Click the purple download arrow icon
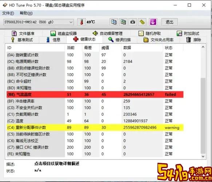Viewport: 212px width, 182px height. click(x=153, y=22)
